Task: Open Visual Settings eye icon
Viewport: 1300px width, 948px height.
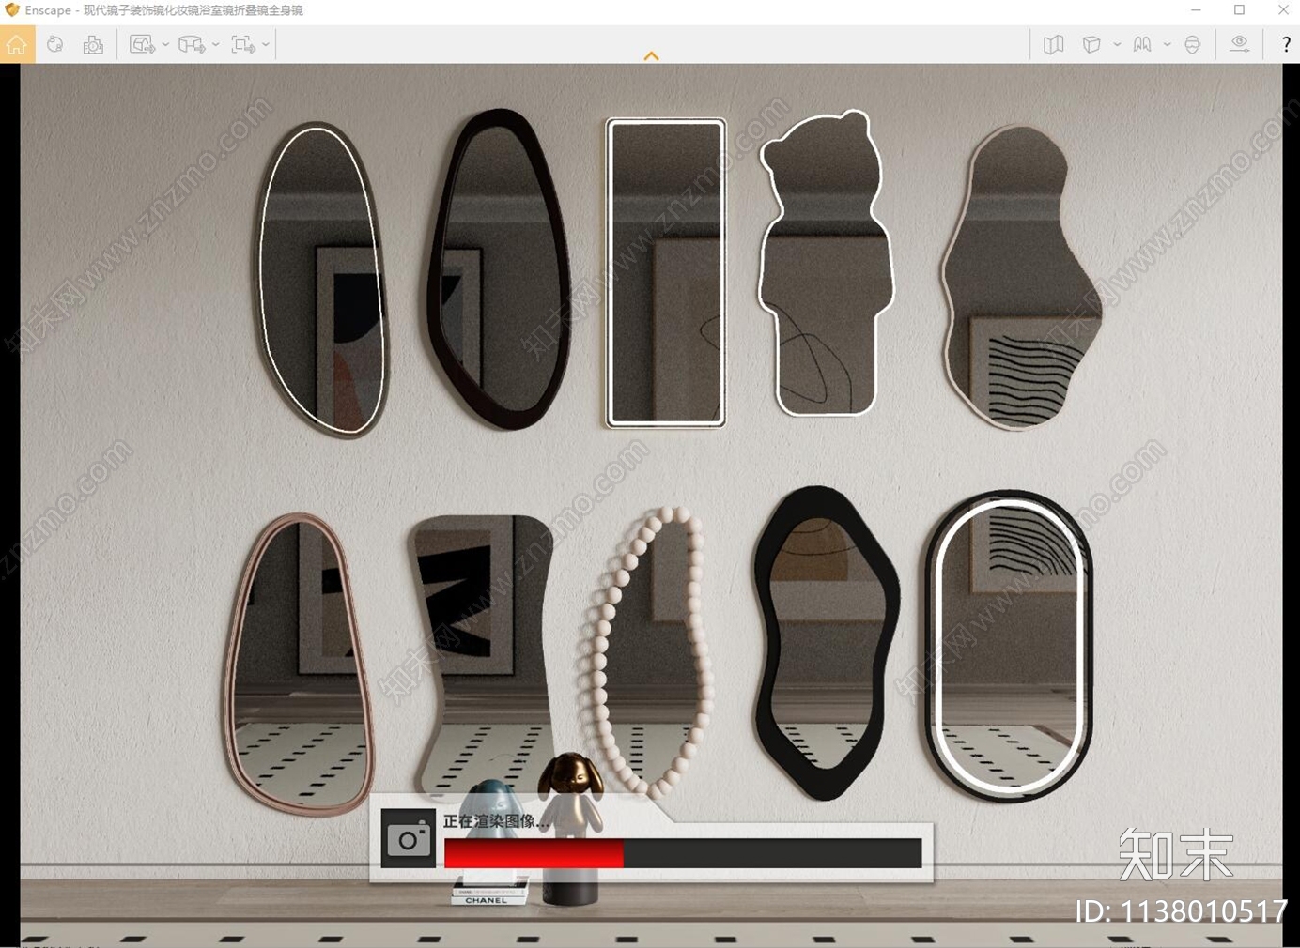Action: click(x=1240, y=44)
